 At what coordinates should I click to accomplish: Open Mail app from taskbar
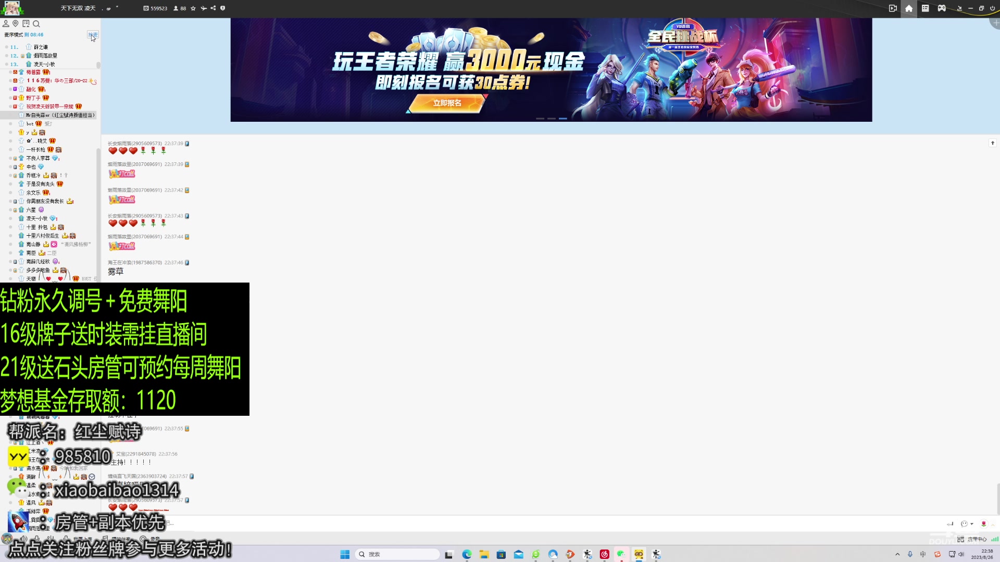[x=519, y=554]
